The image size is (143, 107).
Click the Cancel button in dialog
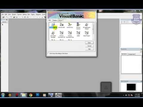click(89, 46)
